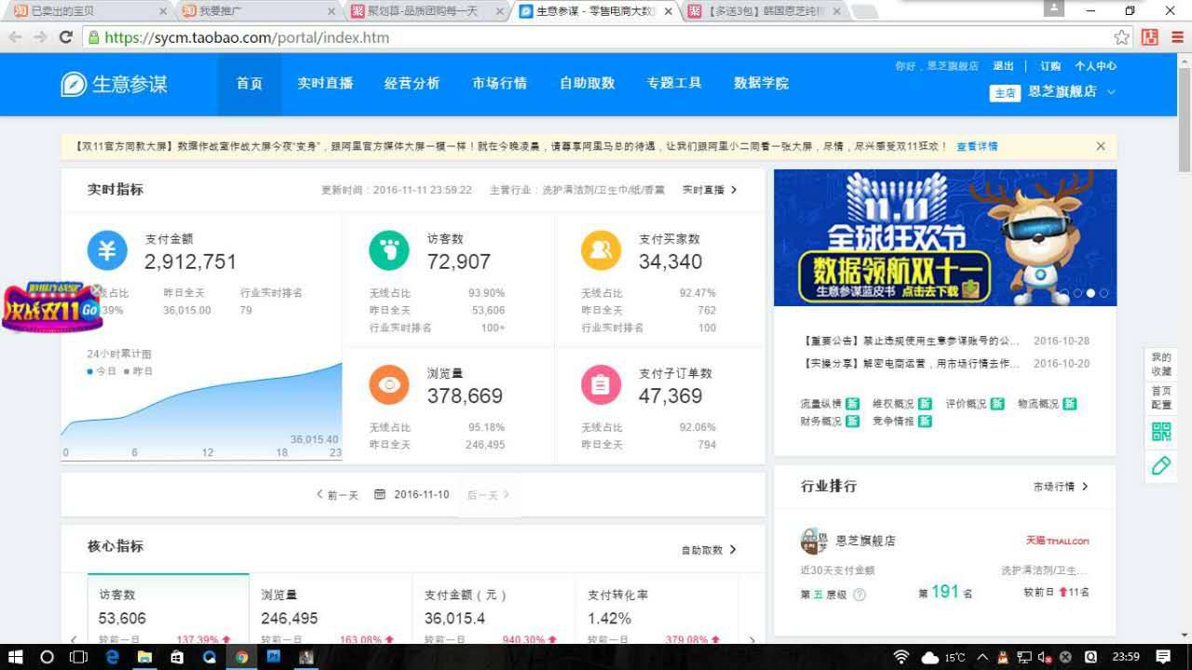The image size is (1192, 670).
Task: Go back with browser back arrow
Action: coord(15,37)
